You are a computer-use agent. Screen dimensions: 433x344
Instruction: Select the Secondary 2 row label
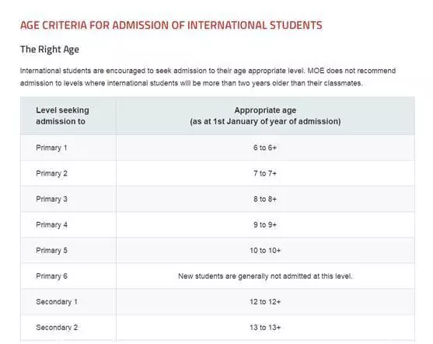coord(57,328)
